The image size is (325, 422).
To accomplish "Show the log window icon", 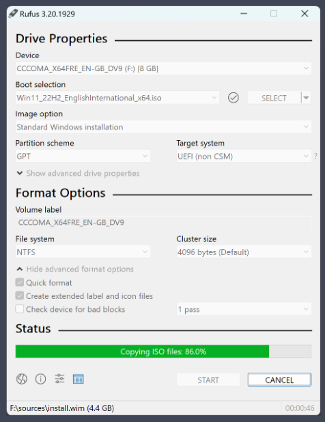I will coord(78,379).
